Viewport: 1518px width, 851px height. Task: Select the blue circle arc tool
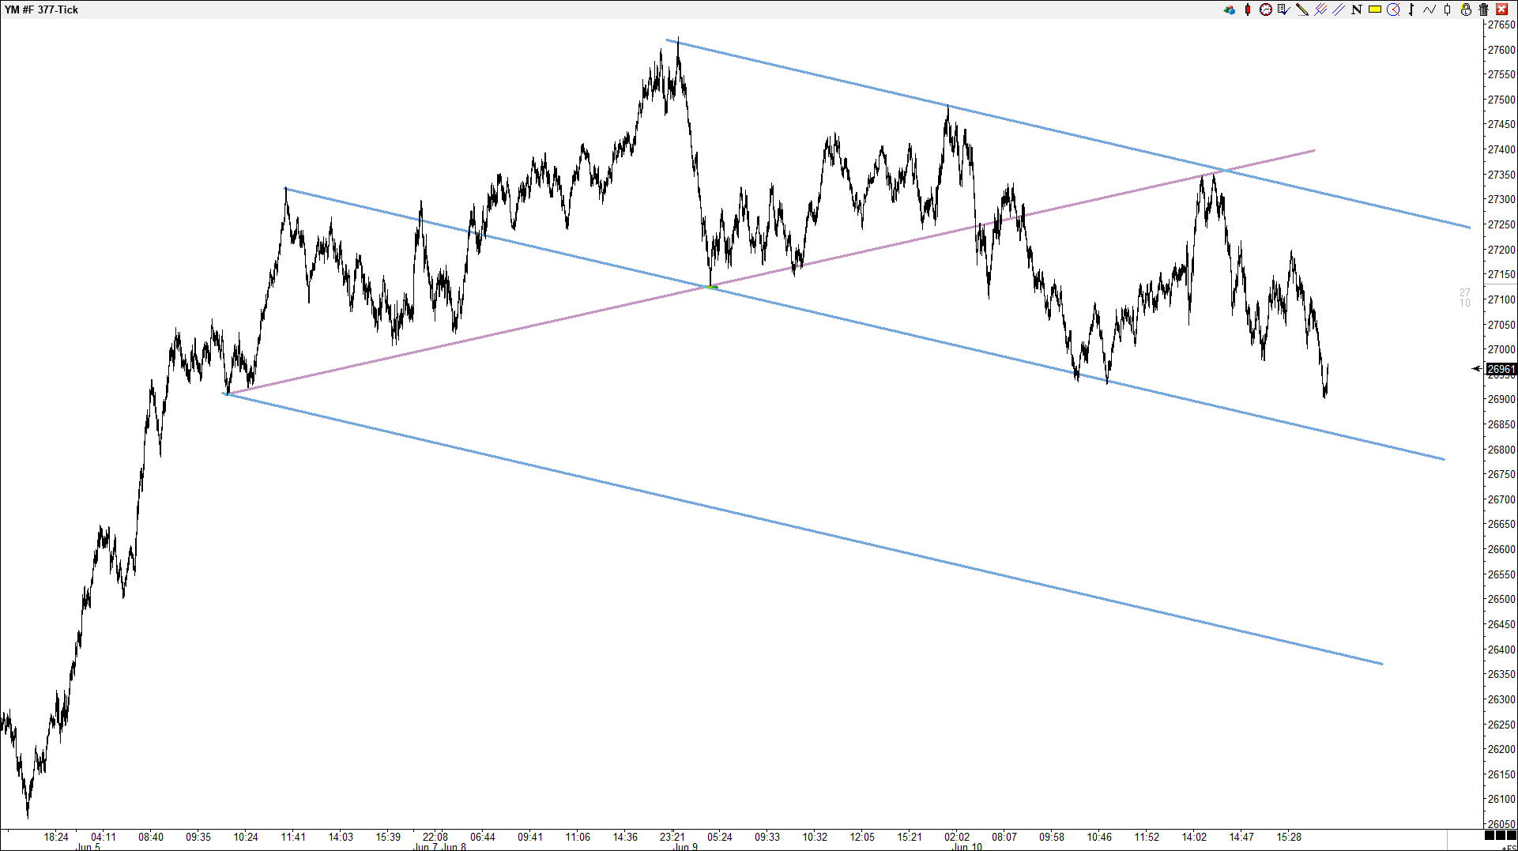[1393, 9]
